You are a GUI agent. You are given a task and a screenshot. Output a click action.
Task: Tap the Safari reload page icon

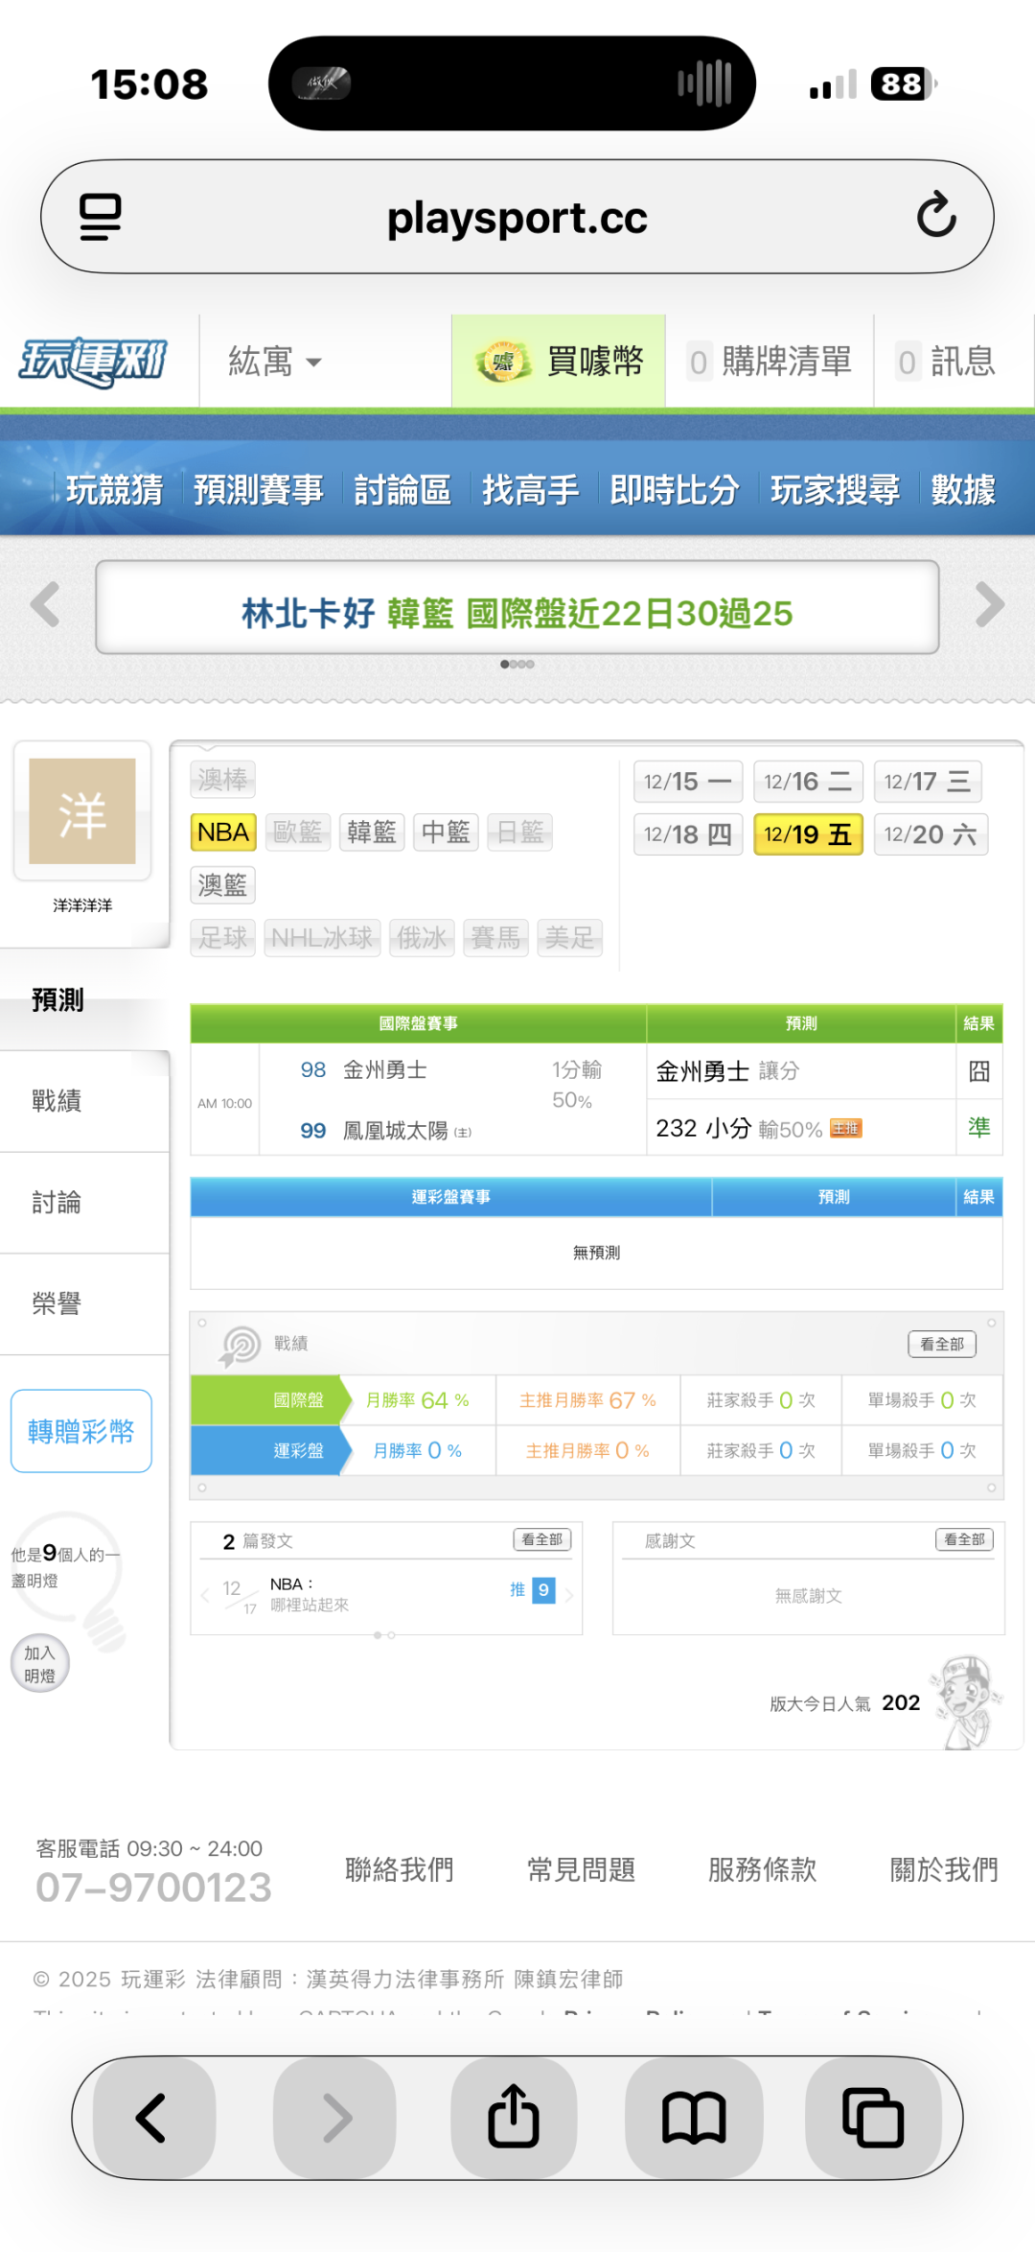tap(935, 216)
